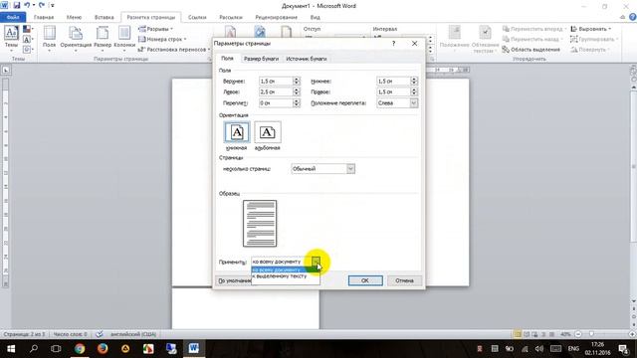Image resolution: width=637 pixels, height=358 pixels.
Task: Open the Колонки columns button
Action: (124, 38)
